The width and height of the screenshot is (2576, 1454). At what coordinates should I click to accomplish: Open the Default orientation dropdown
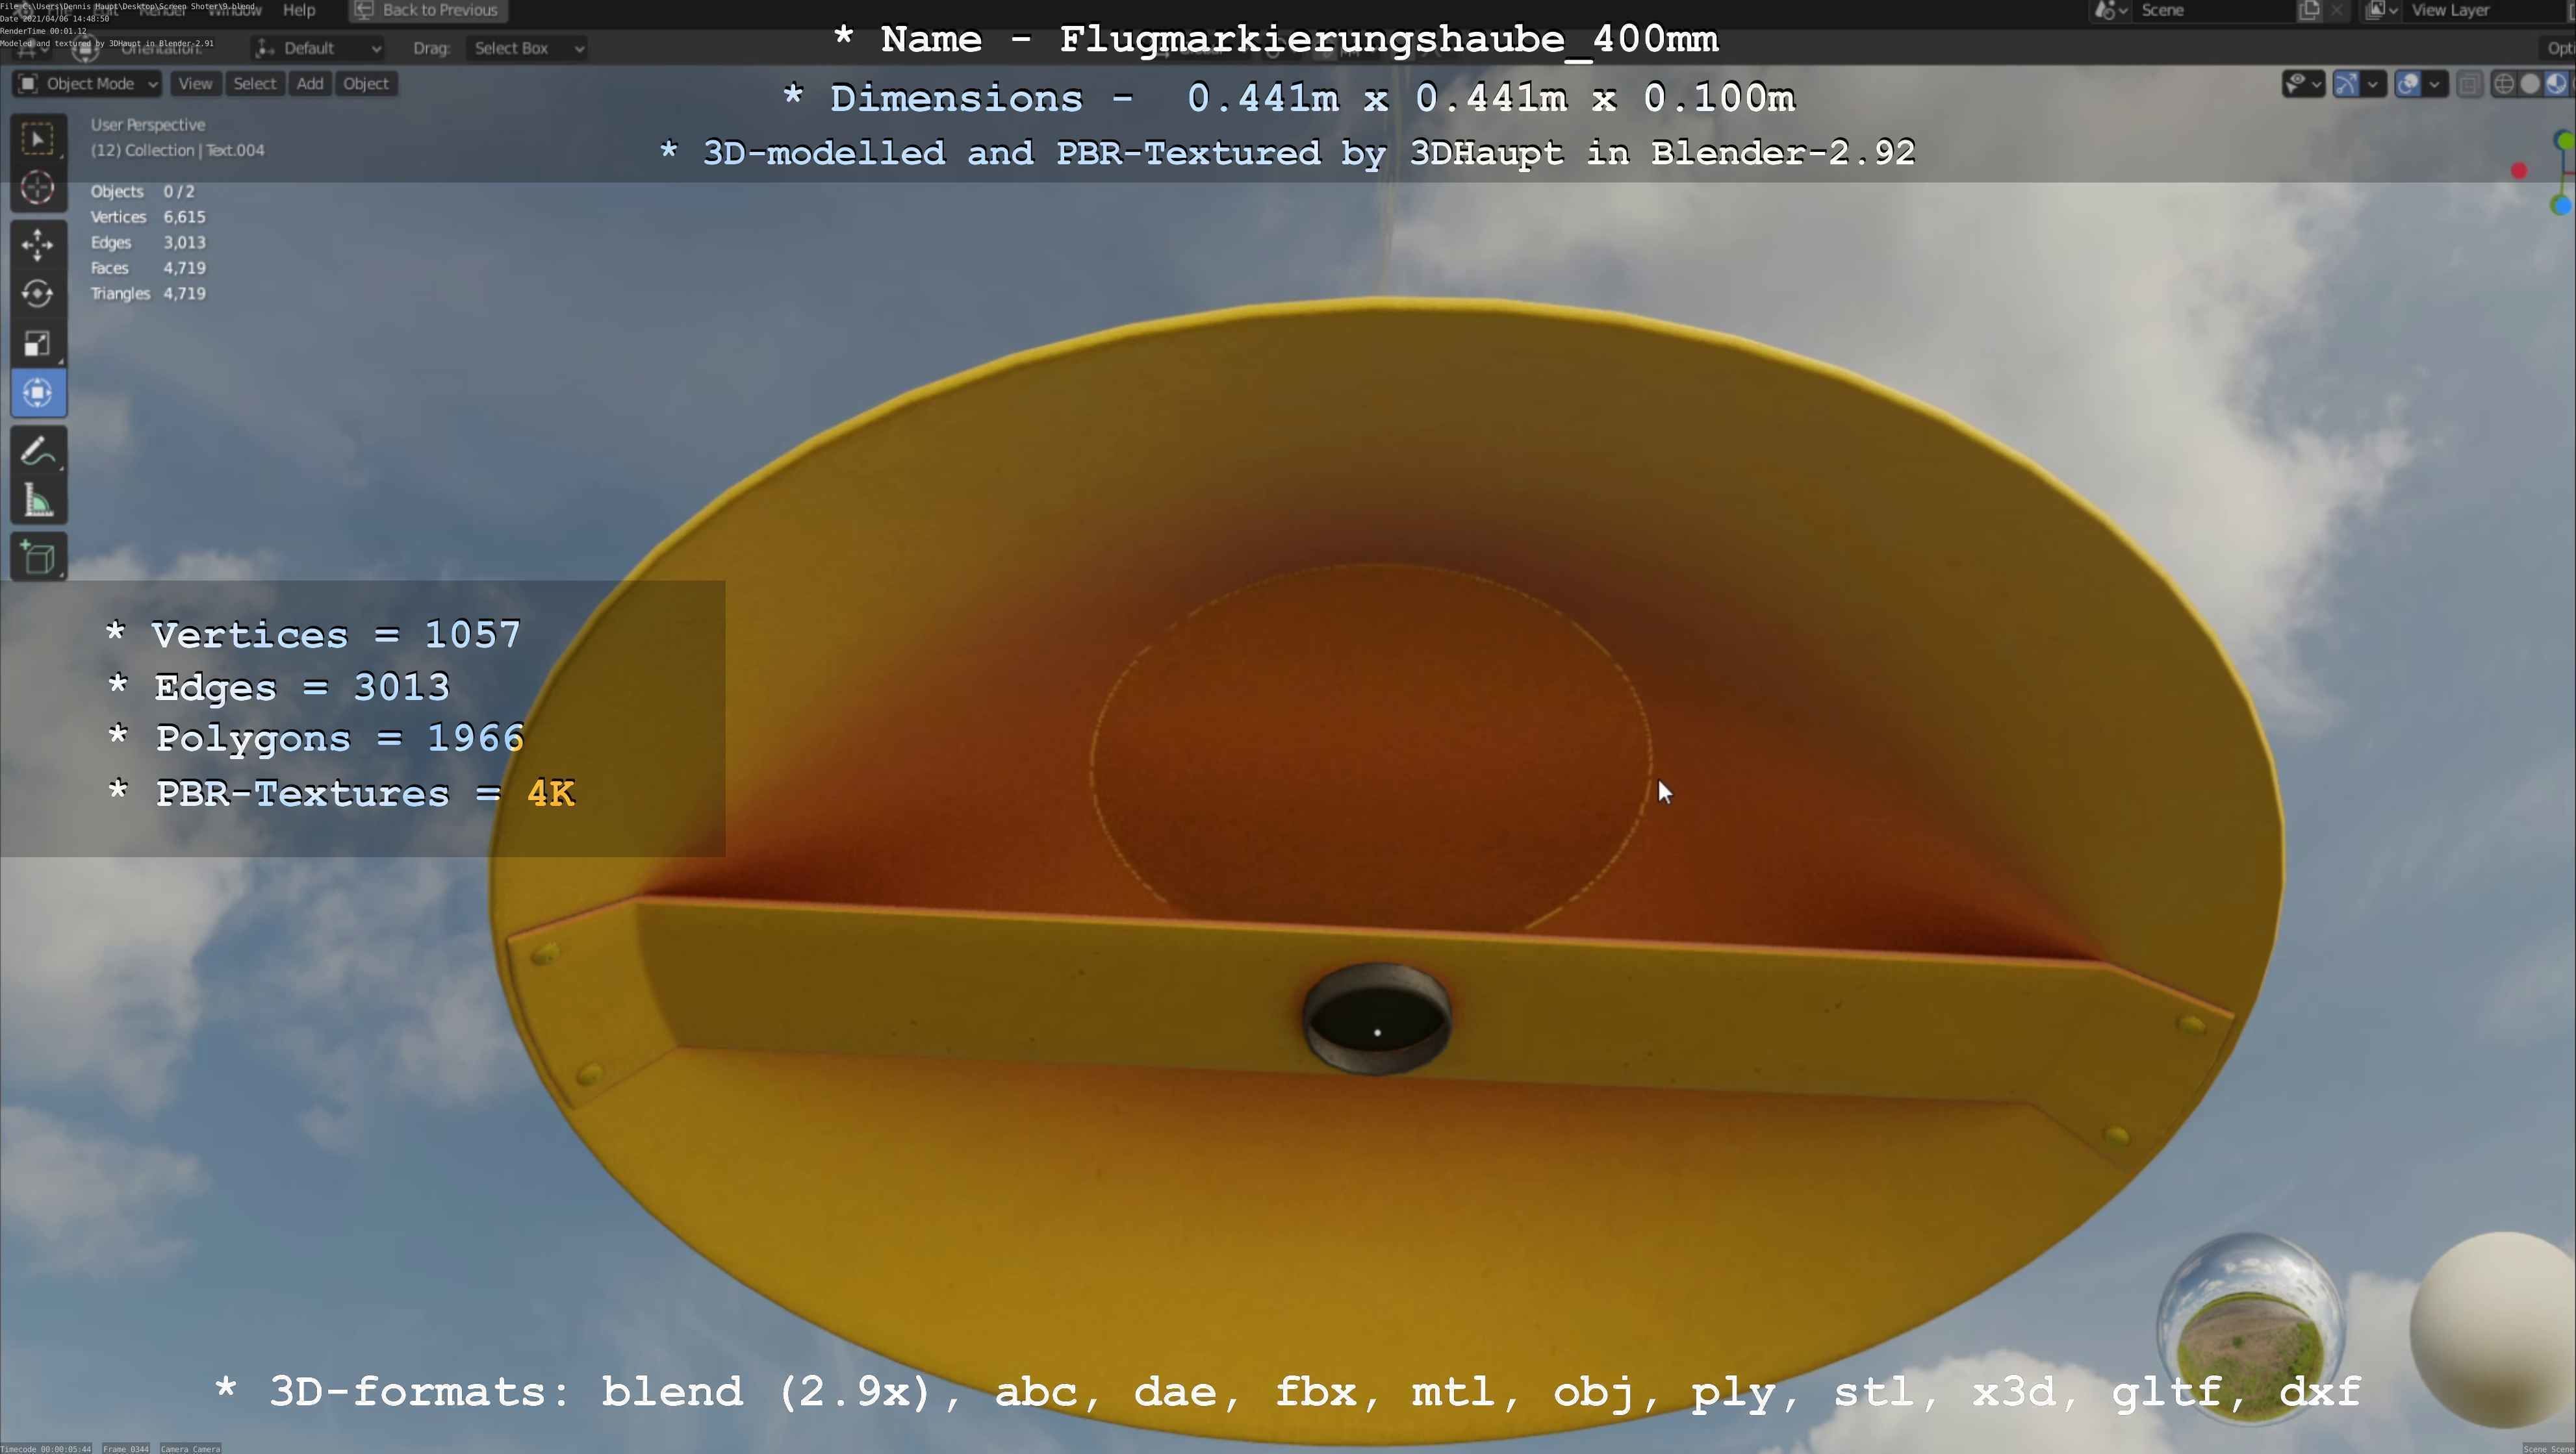tap(318, 48)
